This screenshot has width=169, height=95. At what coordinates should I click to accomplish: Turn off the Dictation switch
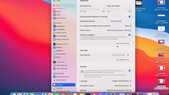(130, 71)
